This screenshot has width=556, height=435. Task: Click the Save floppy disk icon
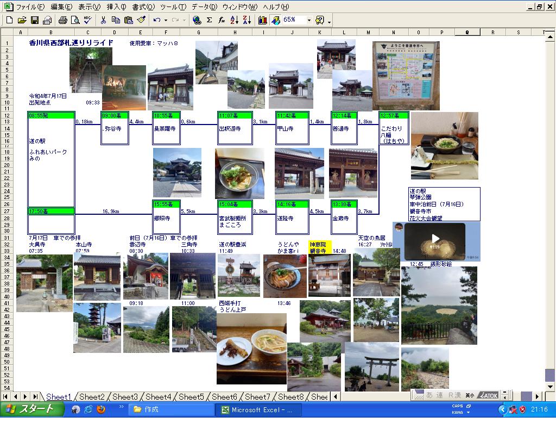pos(34,20)
